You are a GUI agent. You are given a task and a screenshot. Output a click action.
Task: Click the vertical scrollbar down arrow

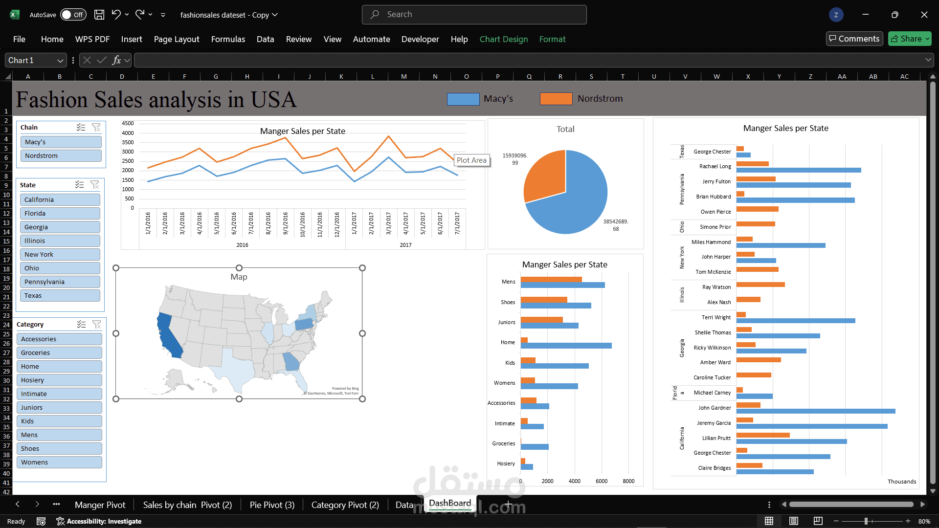coord(933,491)
